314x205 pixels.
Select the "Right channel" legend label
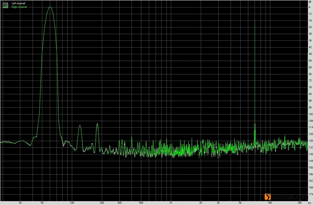(x=19, y=7)
